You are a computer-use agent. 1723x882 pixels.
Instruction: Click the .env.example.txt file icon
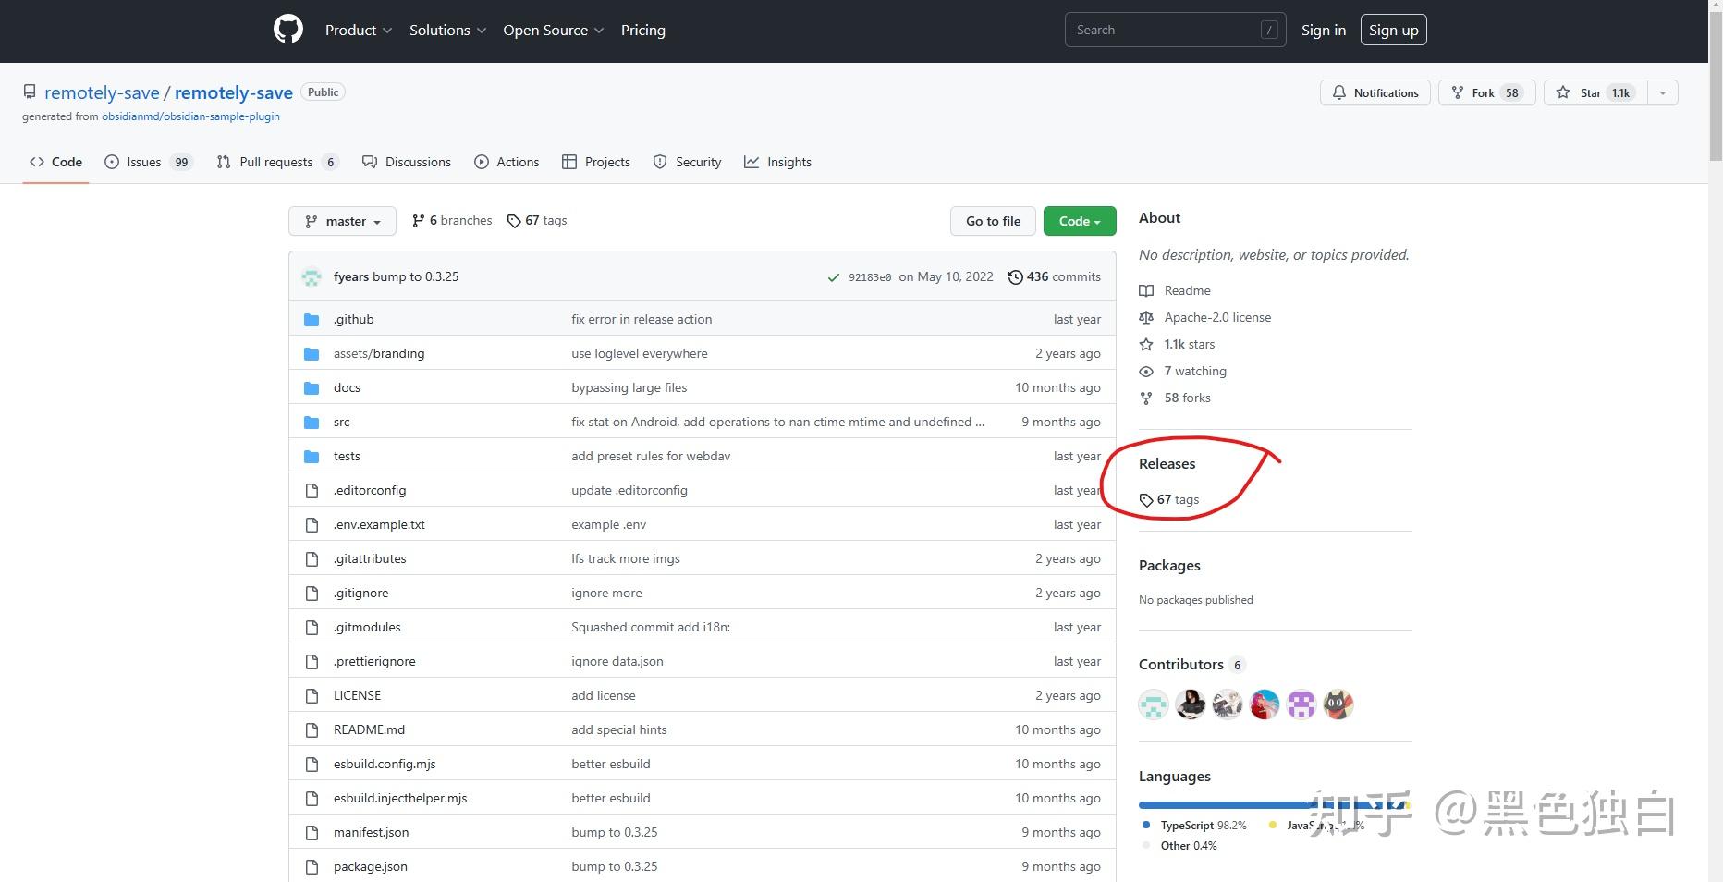(312, 524)
